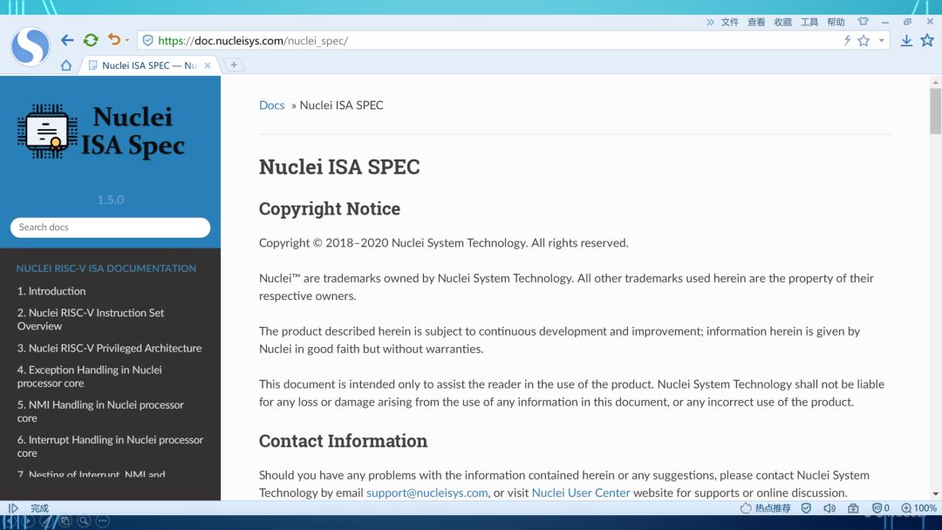Click the home button icon

click(x=65, y=65)
